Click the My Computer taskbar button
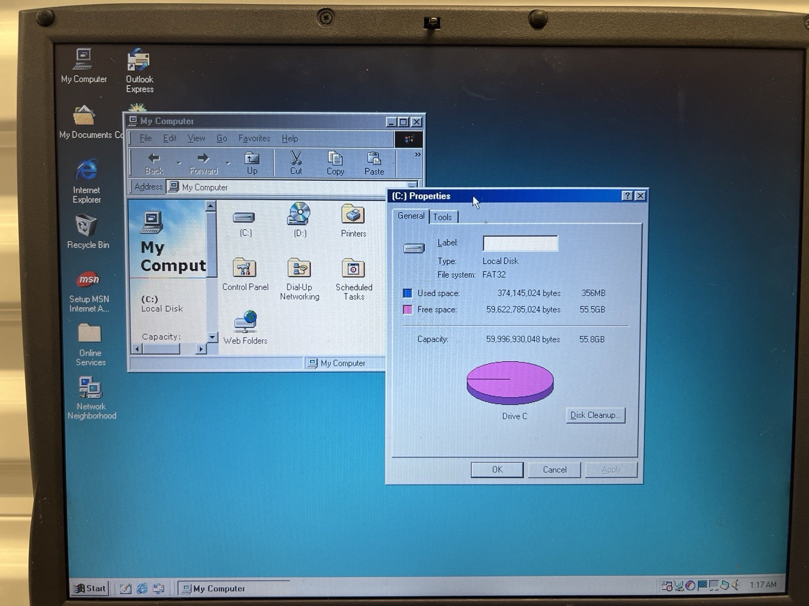Viewport: 809px width, 606px height. [x=233, y=589]
